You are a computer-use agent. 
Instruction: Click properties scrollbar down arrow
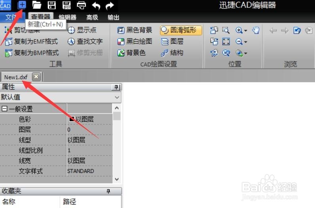117,179
